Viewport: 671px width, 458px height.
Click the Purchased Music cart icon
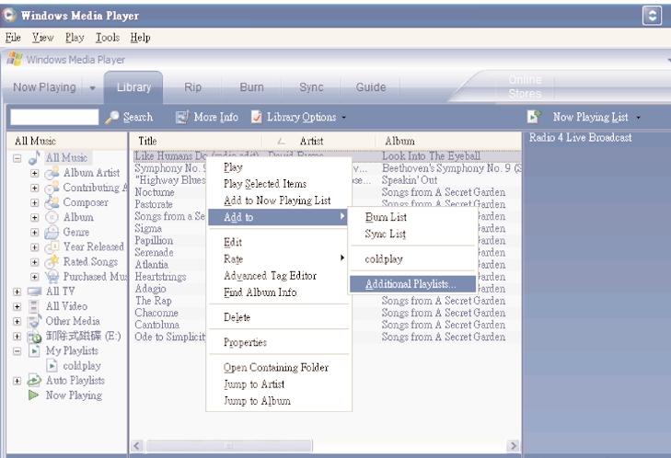pos(52,277)
